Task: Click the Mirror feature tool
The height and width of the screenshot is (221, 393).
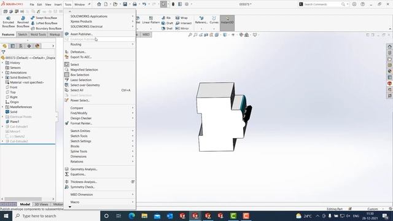Action: tap(182, 28)
